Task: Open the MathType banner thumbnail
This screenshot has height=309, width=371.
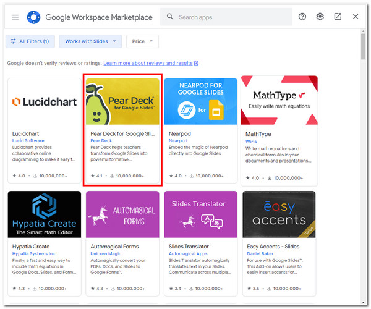Action: [x=279, y=100]
